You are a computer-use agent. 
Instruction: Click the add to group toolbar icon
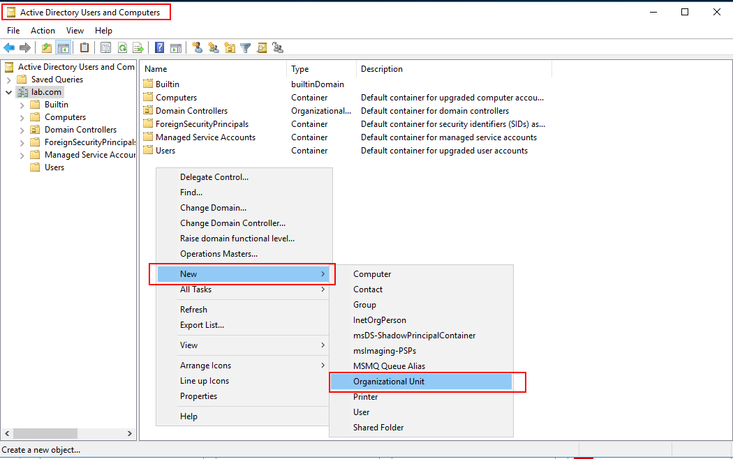click(x=278, y=47)
